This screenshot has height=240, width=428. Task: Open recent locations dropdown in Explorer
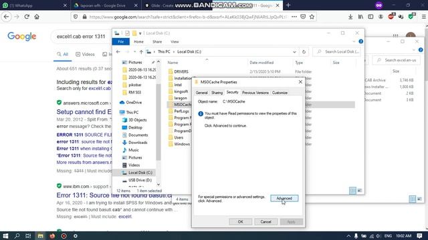tap(134, 52)
